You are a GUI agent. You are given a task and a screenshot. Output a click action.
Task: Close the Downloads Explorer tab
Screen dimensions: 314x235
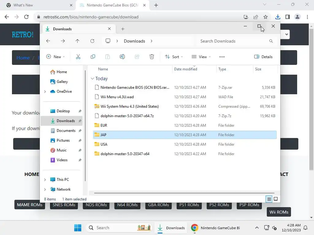(109, 29)
